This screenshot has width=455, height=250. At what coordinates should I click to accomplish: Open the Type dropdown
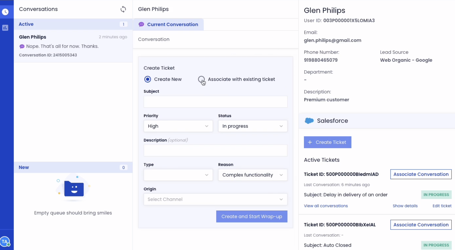pos(178,175)
